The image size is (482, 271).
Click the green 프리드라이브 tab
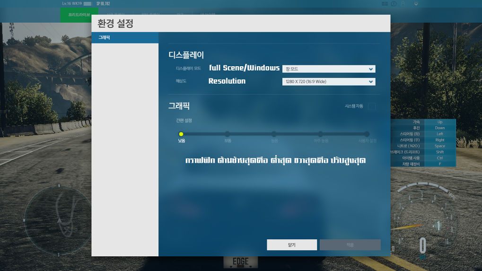click(79, 15)
